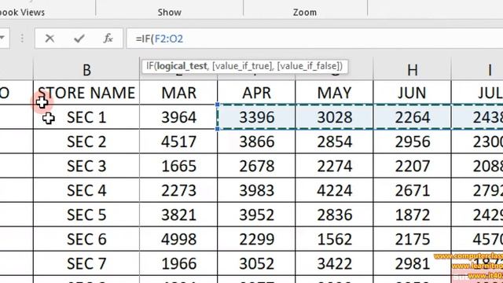Select the SEC 1 store cell
This screenshot has width=503, height=283.
86,117
